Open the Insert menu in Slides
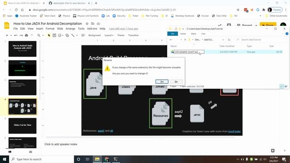Viewport: 290px width, 163px height. [x=39, y=29]
